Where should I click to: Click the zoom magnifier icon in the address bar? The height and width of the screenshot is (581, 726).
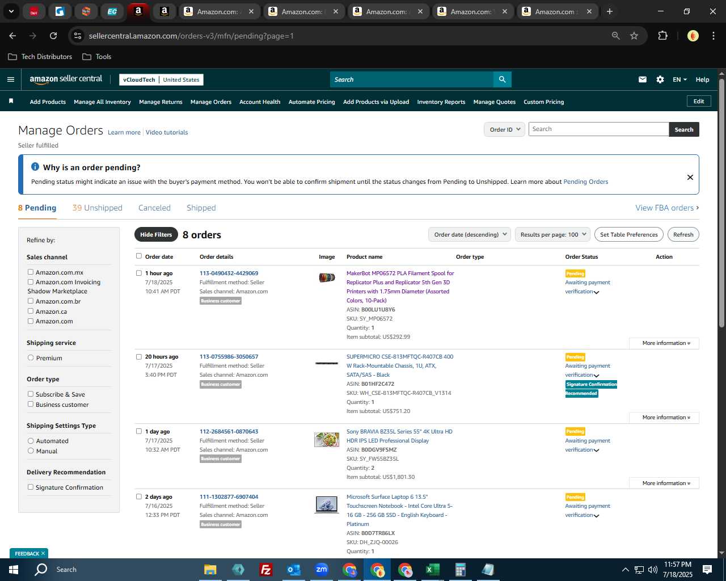[x=616, y=36]
